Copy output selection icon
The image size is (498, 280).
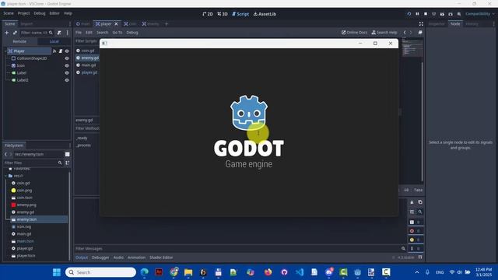click(420, 202)
